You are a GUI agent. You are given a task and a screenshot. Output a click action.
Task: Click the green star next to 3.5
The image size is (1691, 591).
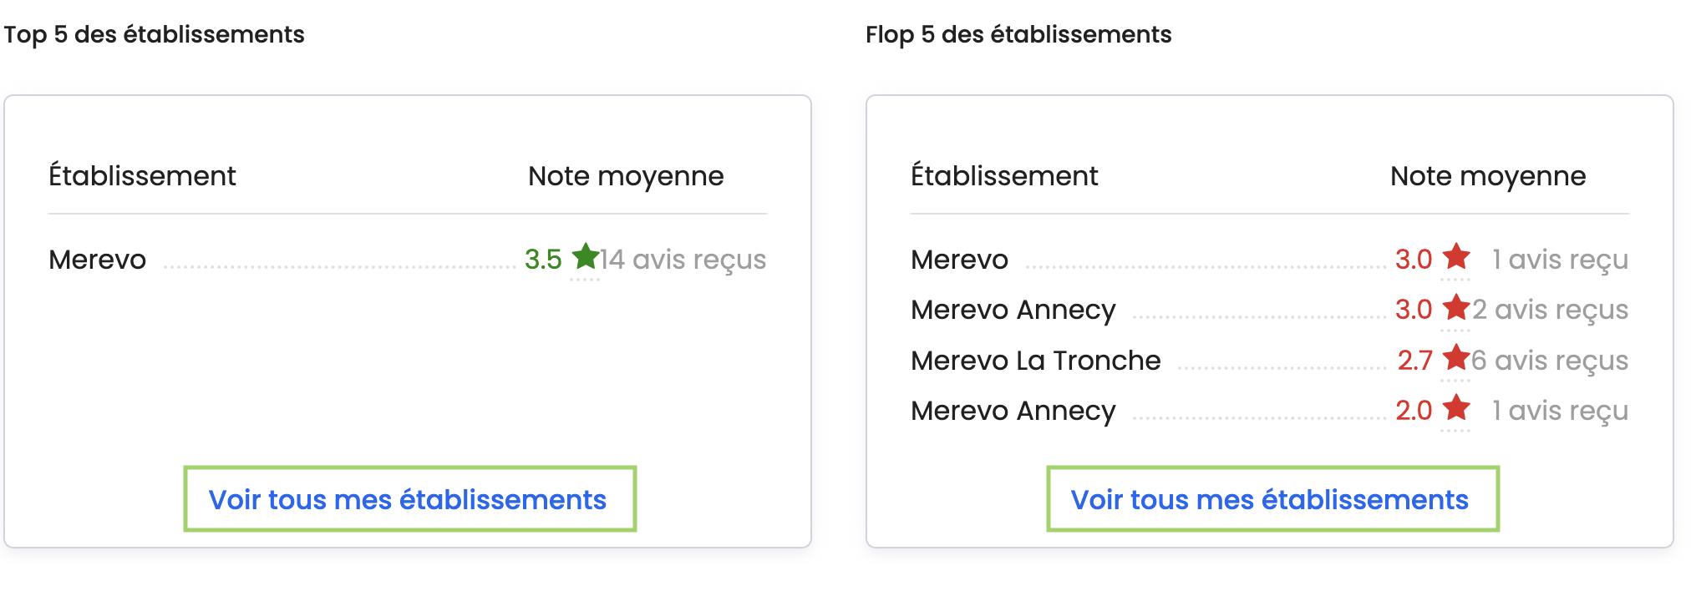[x=585, y=257]
